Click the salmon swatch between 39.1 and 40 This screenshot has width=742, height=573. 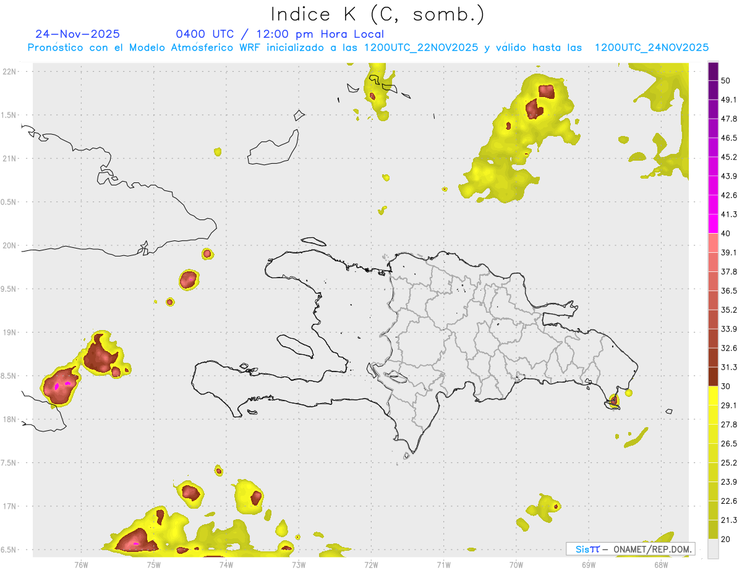[x=714, y=243]
